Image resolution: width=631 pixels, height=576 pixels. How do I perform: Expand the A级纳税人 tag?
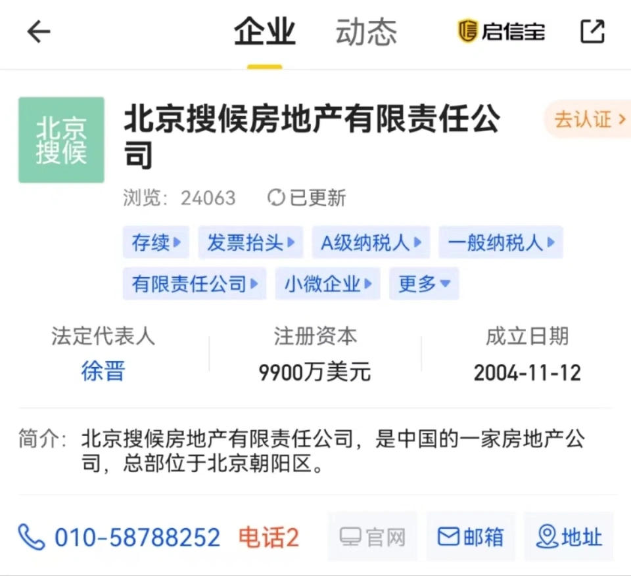(x=371, y=243)
